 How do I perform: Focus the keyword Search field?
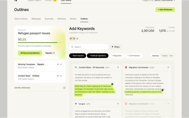(x=88, y=47)
